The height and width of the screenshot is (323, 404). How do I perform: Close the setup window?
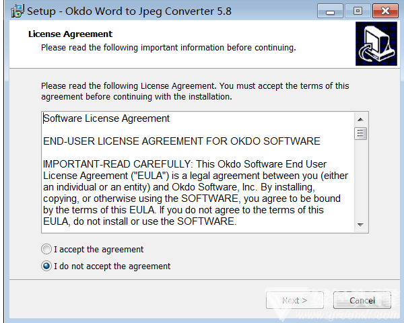[385, 11]
